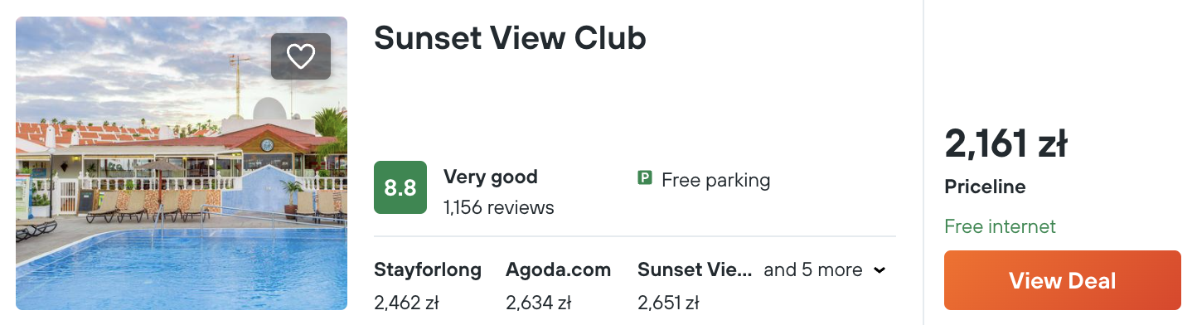1197x325 pixels.
Task: Open the 1,156 reviews link
Action: click(x=499, y=207)
